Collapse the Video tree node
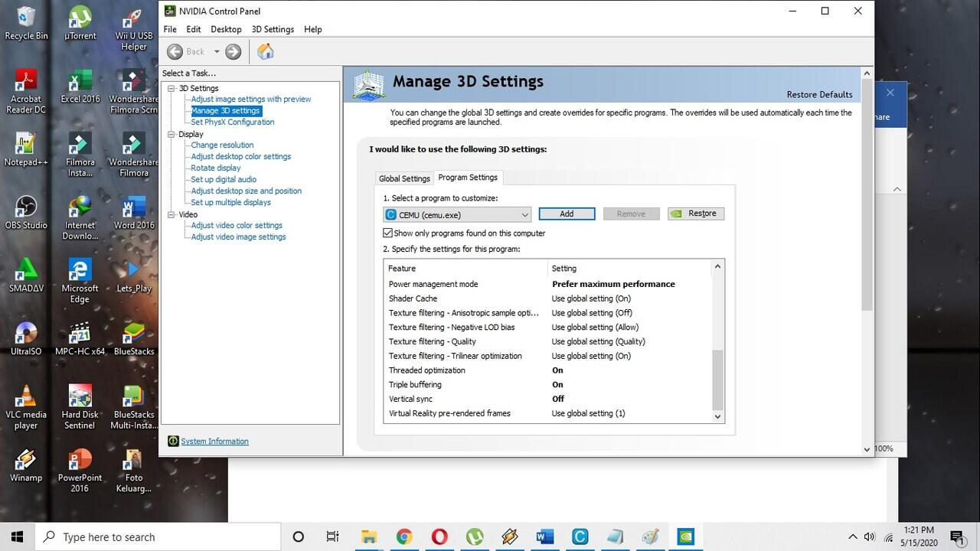 (172, 214)
